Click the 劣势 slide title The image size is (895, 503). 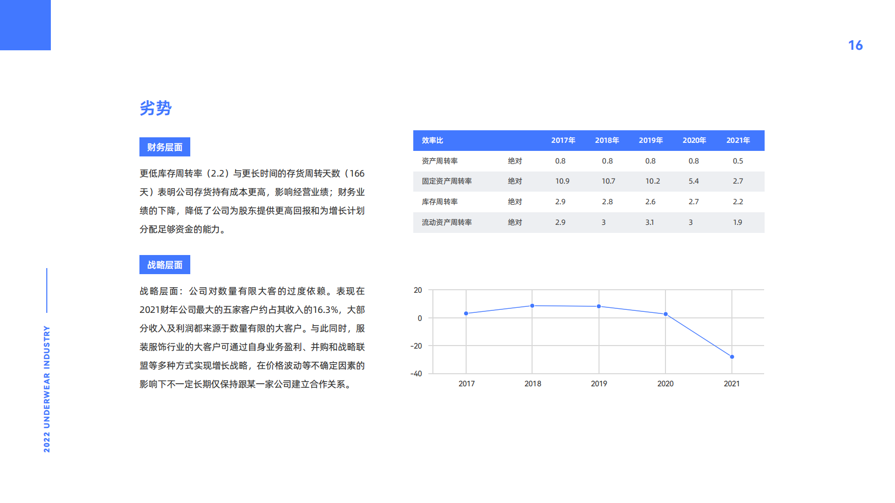click(156, 108)
